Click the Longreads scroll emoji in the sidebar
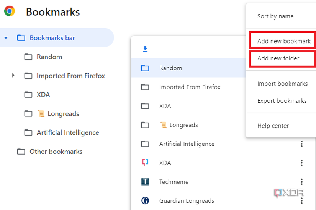 click(x=41, y=113)
